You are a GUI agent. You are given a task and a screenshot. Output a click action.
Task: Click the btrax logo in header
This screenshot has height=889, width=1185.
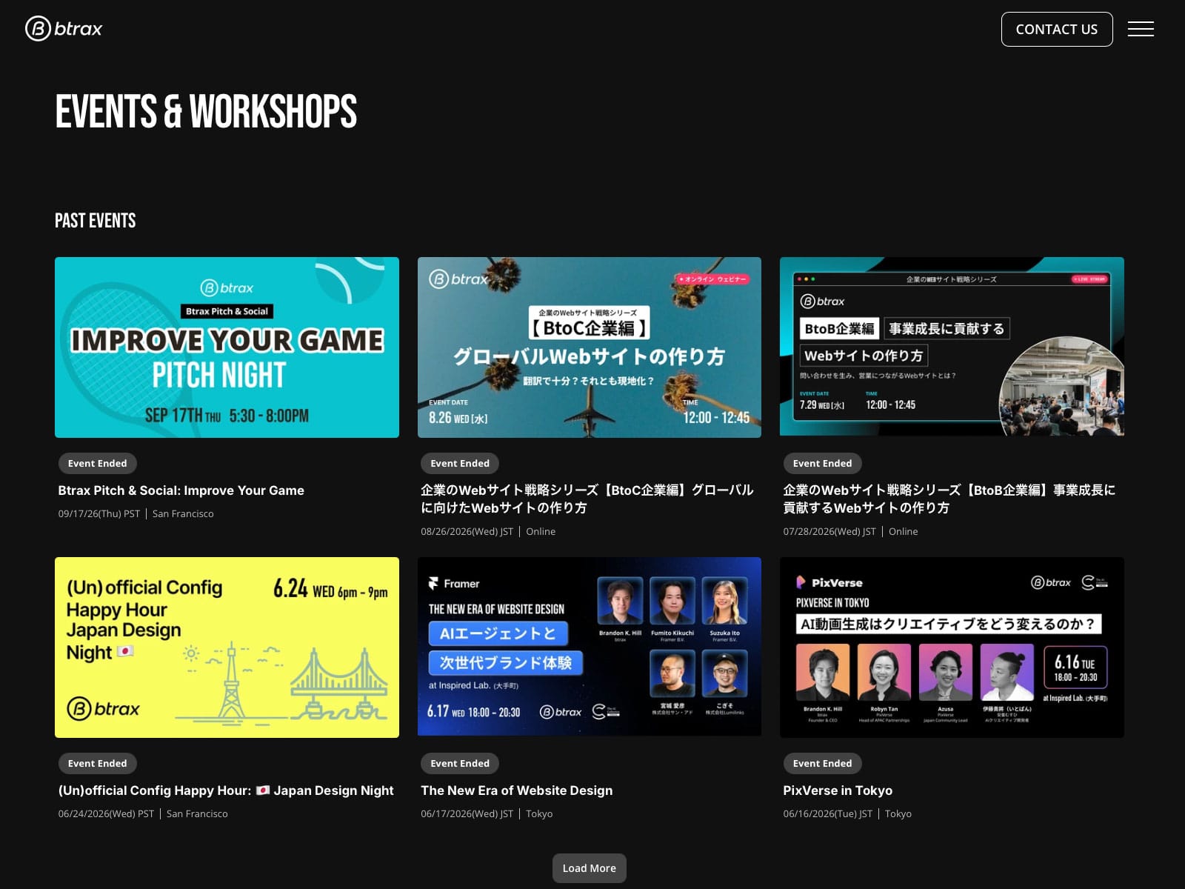[64, 29]
